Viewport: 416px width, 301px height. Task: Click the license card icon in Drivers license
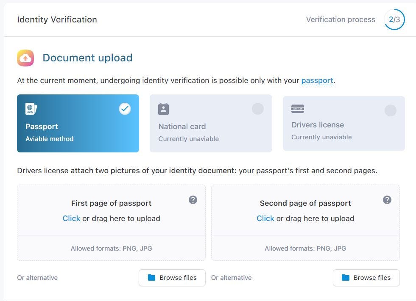[x=298, y=109]
